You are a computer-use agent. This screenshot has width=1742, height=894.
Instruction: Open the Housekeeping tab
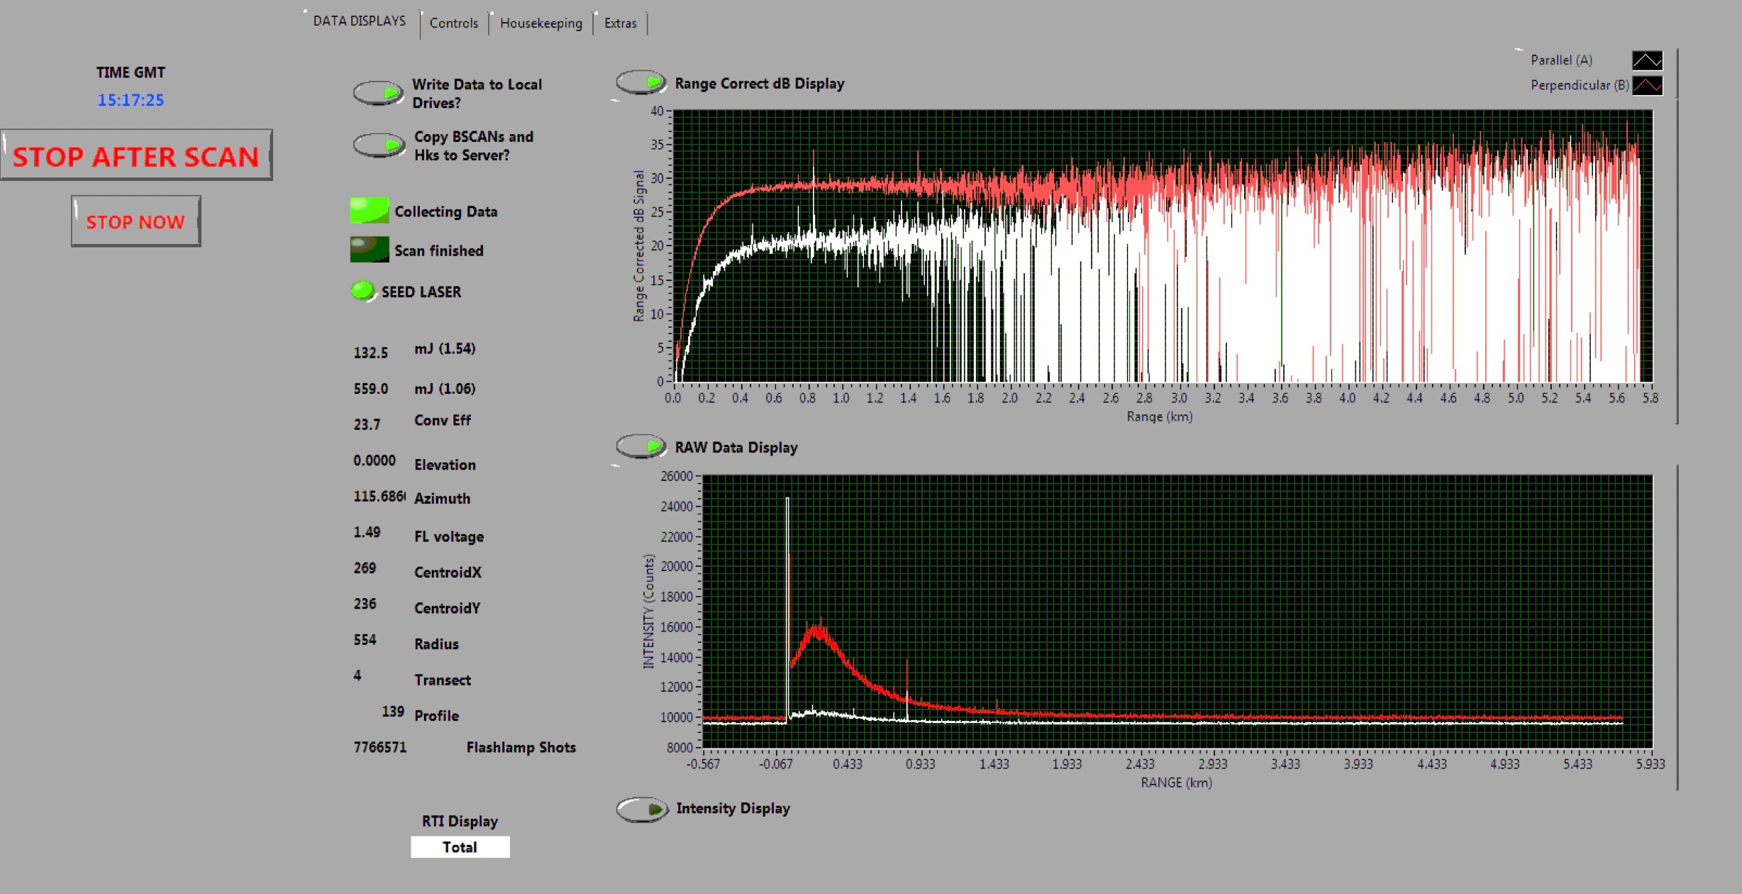pyautogui.click(x=540, y=23)
